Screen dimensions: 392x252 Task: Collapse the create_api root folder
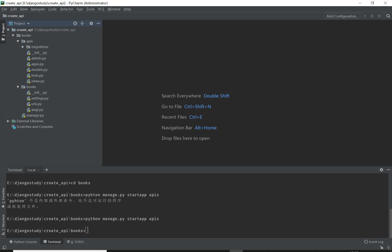(x=8, y=30)
